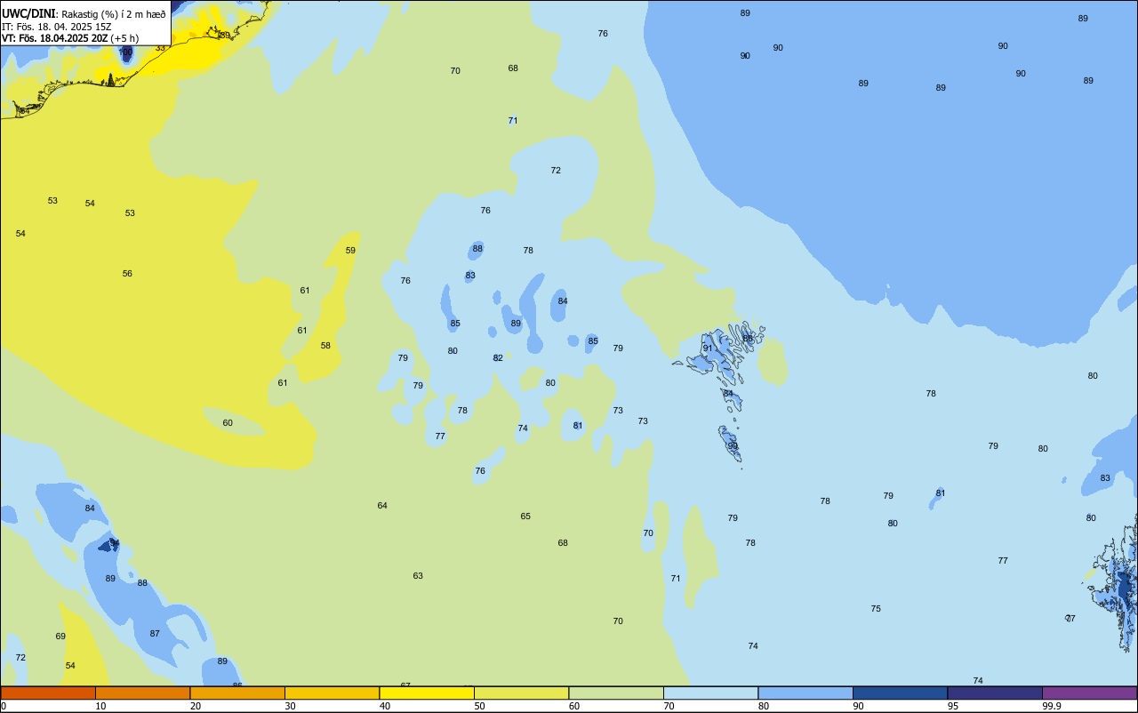Click the 'VT: Fös. 18.04.2025 20Z (+5 h)' line

[70, 38]
